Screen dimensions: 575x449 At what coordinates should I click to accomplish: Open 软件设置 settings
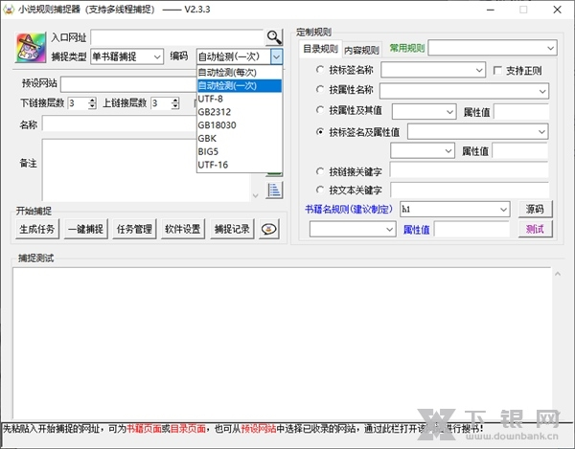(x=182, y=229)
